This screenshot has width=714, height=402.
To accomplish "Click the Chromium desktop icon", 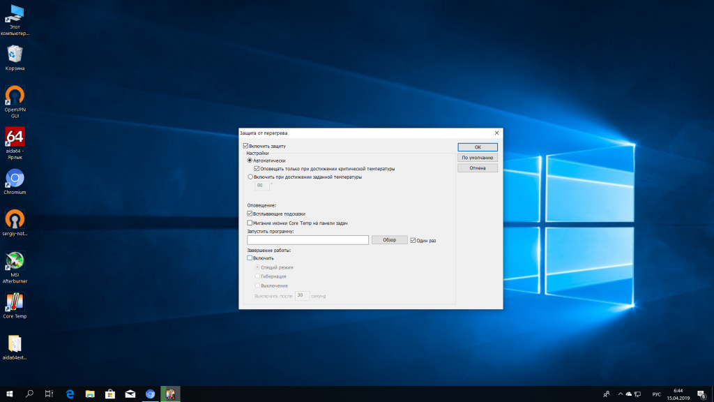I will tap(15, 179).
